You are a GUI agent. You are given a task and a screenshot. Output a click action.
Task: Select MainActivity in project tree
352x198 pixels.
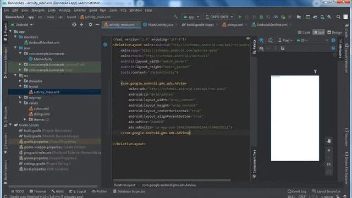tap(43, 59)
